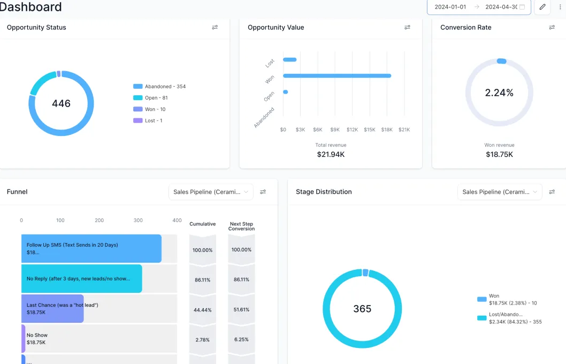
Task: Click Lost - 1 legend color swatch
Action: (x=138, y=120)
